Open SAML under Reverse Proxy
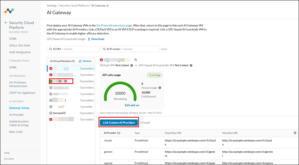This screenshot has height=165, width=299. pos(13,39)
